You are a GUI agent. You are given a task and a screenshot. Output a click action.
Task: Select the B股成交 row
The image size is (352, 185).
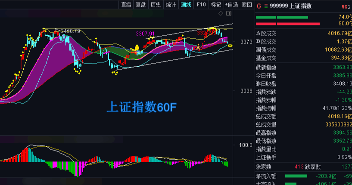pyautogui.click(x=303, y=42)
